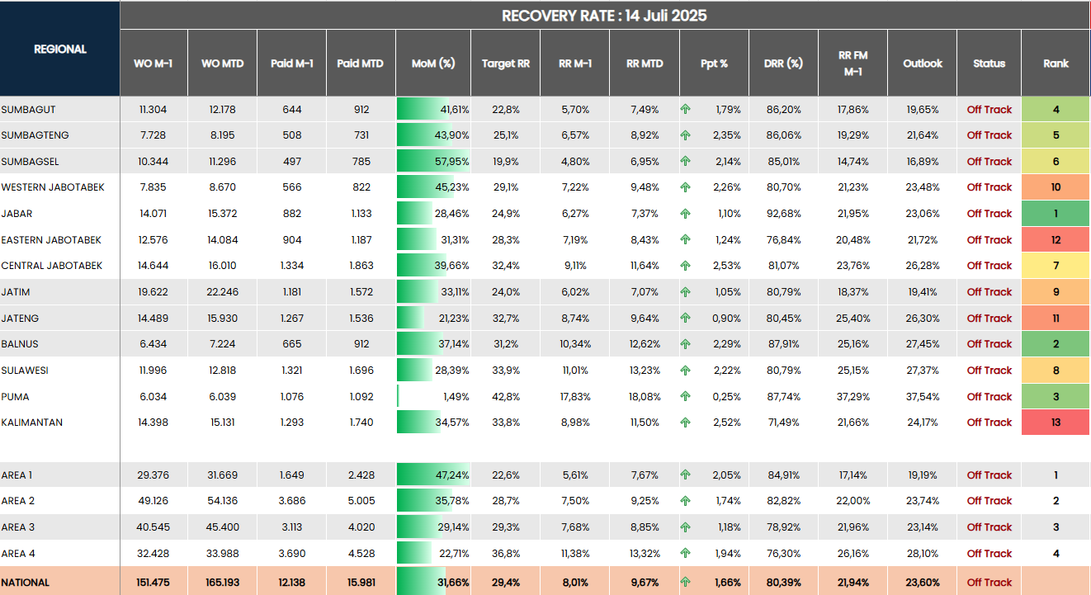Click the REGIONAL header cell
The image size is (1091, 595).
60,50
